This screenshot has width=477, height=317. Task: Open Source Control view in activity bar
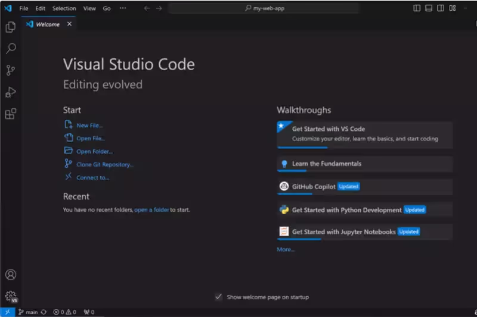11,70
